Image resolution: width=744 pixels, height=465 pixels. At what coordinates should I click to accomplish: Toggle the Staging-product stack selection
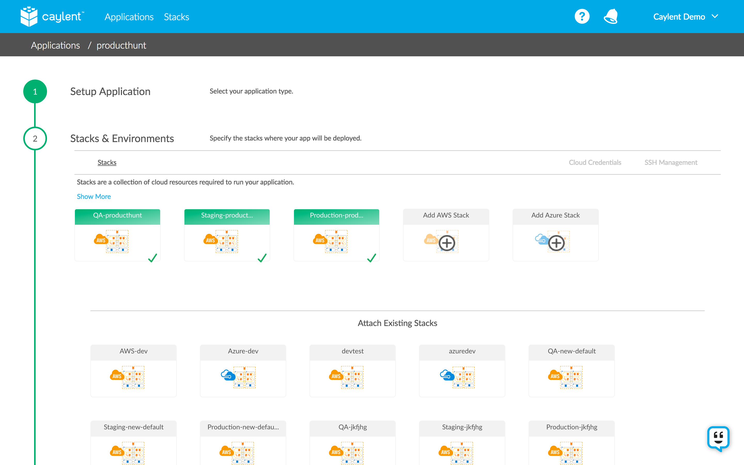click(x=262, y=258)
